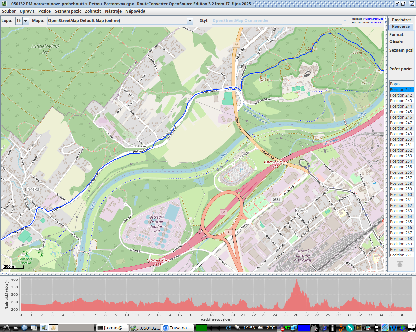The image size is (416, 332).
Task: Open the terminal window from the taskbar
Action: [112, 328]
